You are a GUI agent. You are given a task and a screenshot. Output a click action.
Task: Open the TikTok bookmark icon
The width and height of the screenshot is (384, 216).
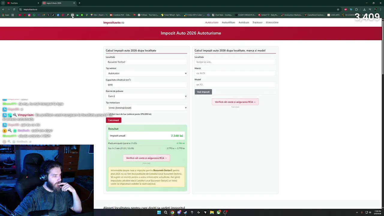[53, 15]
